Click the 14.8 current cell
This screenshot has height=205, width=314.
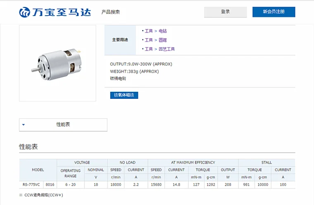click(x=176, y=185)
